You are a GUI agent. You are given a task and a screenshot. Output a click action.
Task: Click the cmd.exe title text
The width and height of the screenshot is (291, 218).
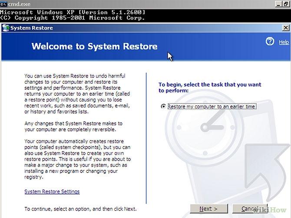(x=19, y=4)
